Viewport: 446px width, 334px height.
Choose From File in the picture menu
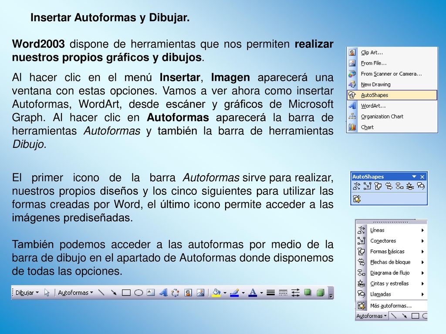pyautogui.click(x=392, y=63)
